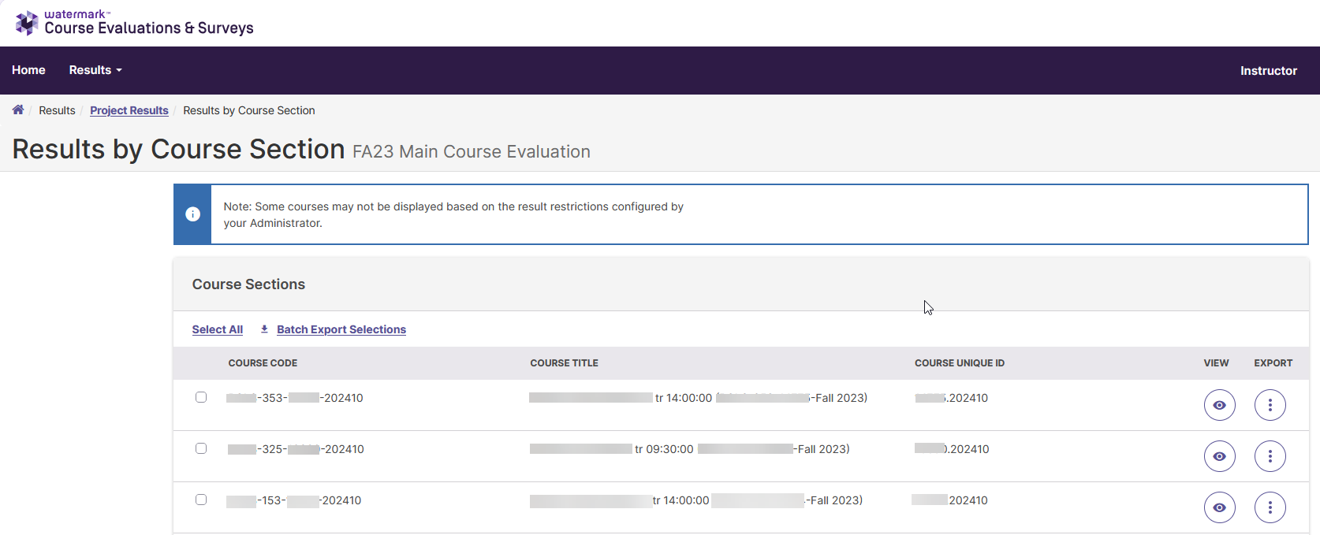Open export menu for -153- course row
This screenshot has height=535, width=1320.
1270,507
